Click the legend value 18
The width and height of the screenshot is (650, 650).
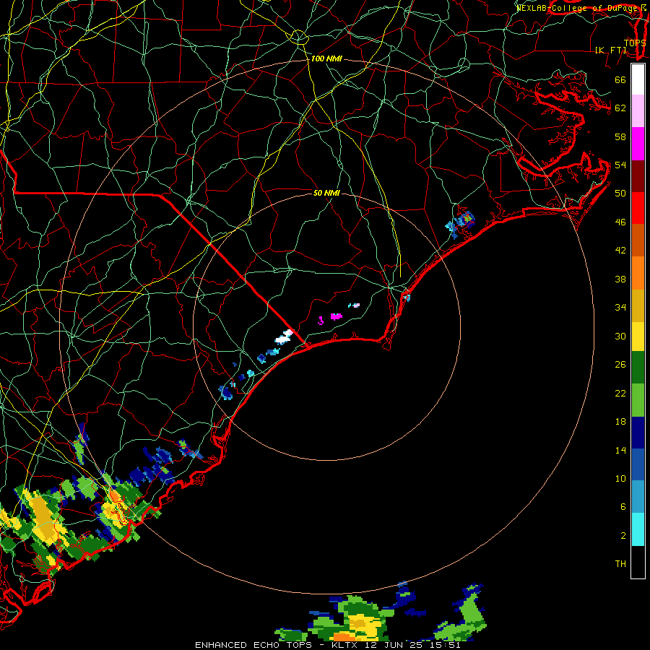point(620,422)
